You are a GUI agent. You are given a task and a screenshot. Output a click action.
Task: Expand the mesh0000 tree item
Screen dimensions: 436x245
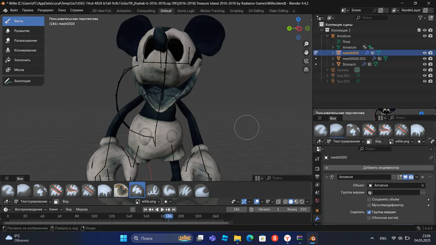pyautogui.click(x=333, y=53)
